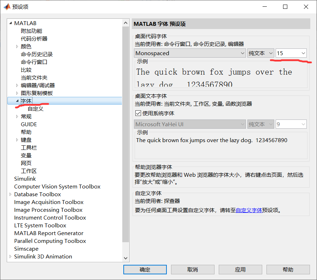Screen dimensions: 317x280
Task: Select 命令历史记录 in the tree
Action: 37,54
